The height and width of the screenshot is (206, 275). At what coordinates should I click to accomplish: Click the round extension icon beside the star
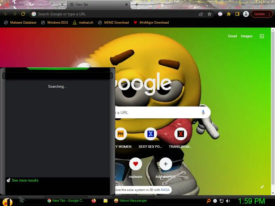[x=220, y=14]
